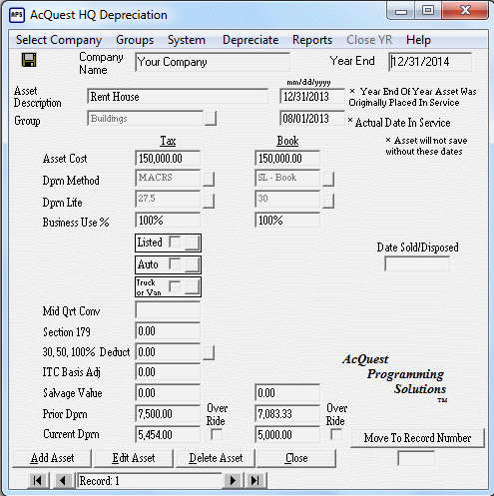Open the Select Company menu

tap(59, 40)
